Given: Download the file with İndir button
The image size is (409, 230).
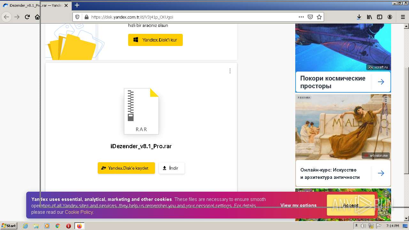Looking at the screenshot, I should click(x=172, y=168).
